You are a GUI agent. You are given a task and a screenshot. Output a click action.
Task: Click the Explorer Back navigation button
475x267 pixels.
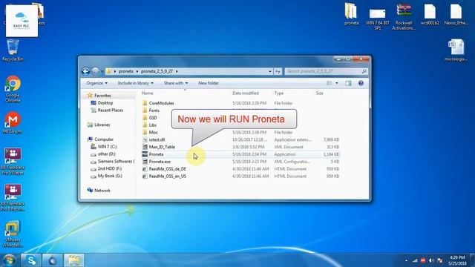click(x=86, y=71)
